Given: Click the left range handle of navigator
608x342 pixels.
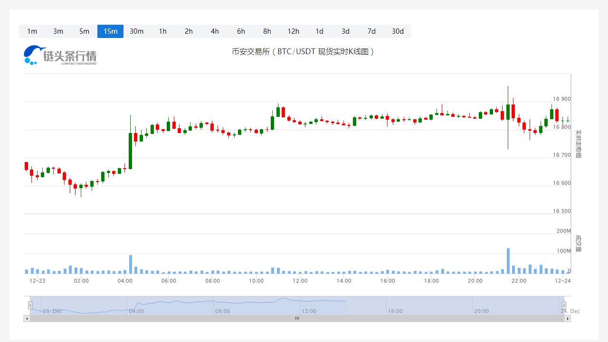Looking at the screenshot, I should pos(30,305).
